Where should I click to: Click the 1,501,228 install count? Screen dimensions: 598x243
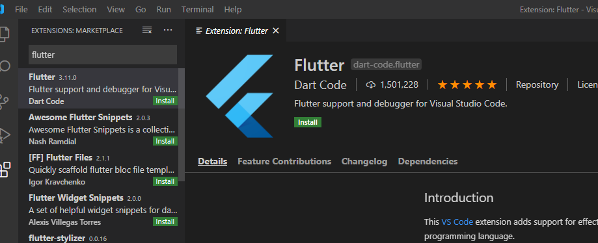399,85
